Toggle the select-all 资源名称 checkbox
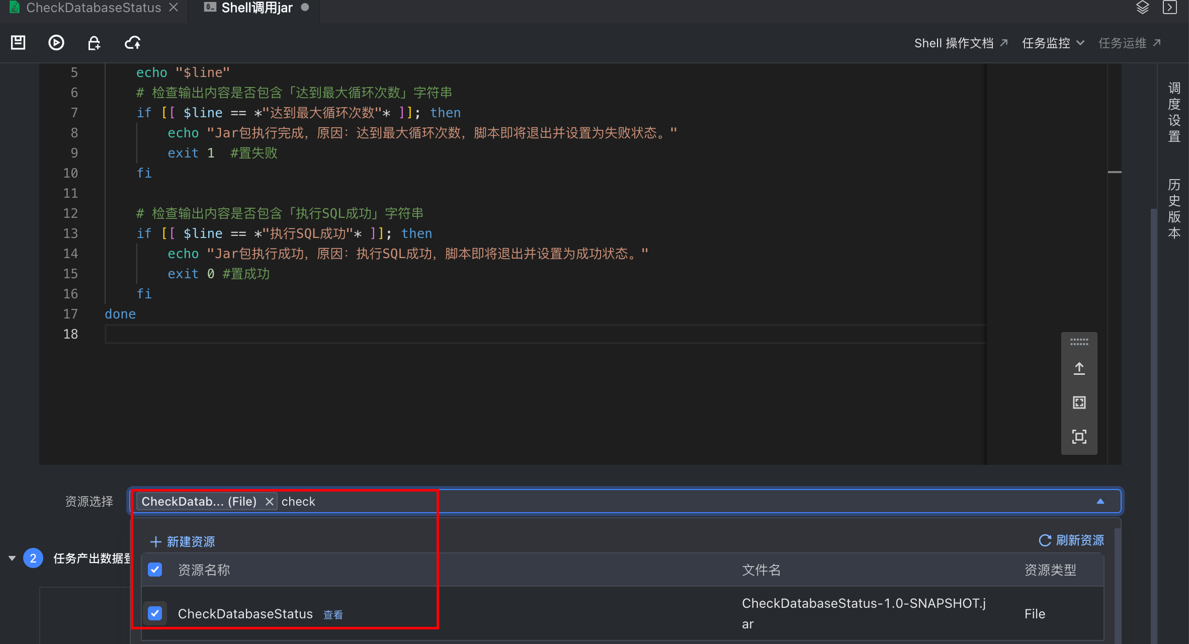Viewport: 1189px width, 644px height. point(155,570)
